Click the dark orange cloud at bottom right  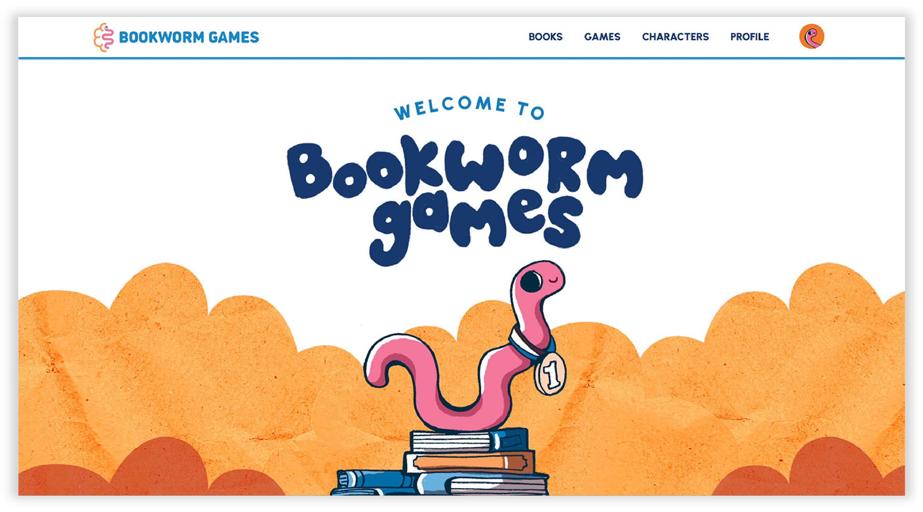tap(810, 469)
